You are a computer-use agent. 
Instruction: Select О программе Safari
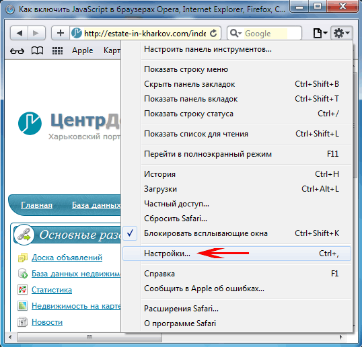point(237,323)
